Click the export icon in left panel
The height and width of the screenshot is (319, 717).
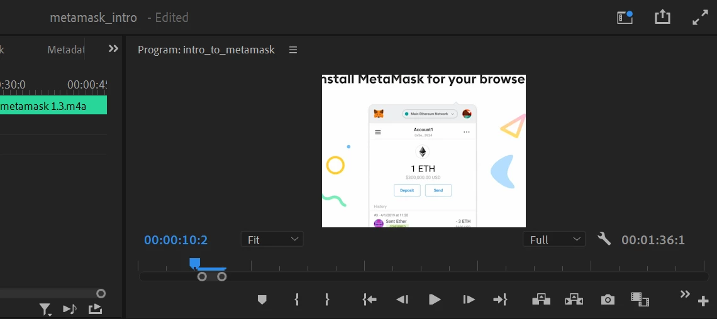tap(95, 310)
